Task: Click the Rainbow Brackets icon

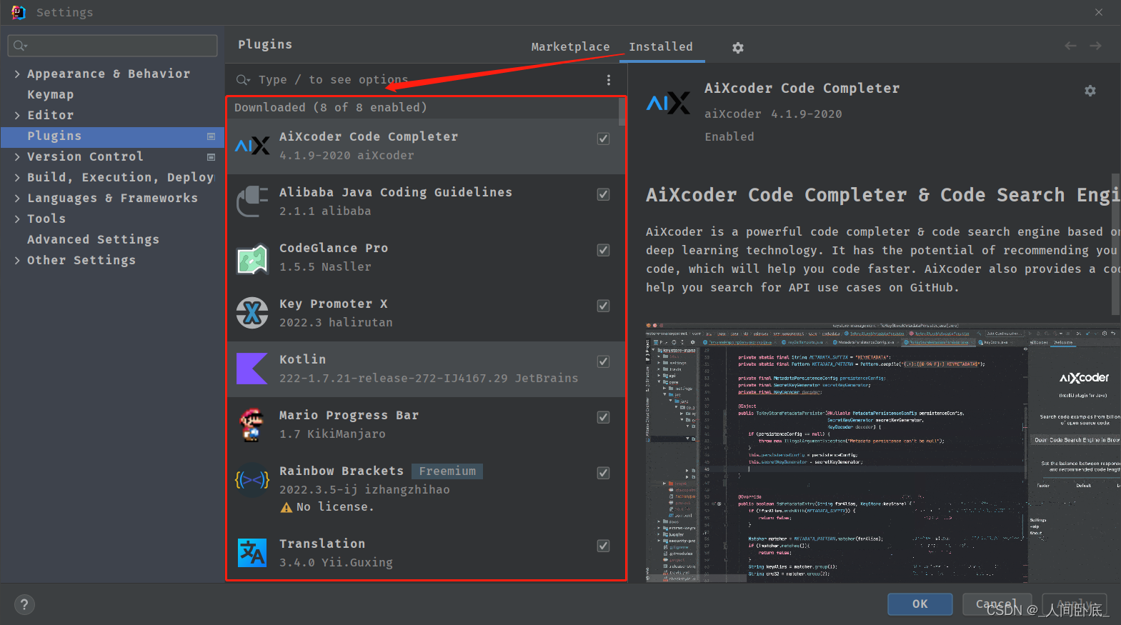Action: pyautogui.click(x=252, y=480)
